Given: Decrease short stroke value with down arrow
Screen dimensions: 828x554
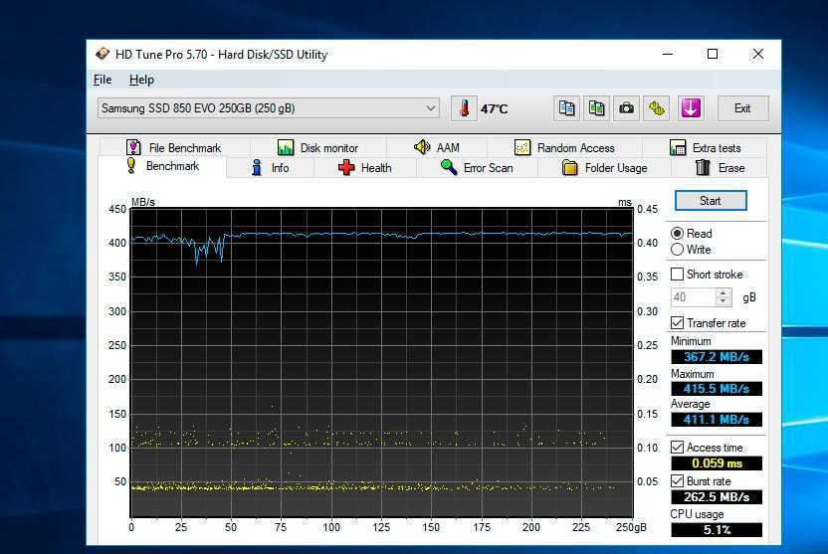Looking at the screenshot, I should [724, 301].
